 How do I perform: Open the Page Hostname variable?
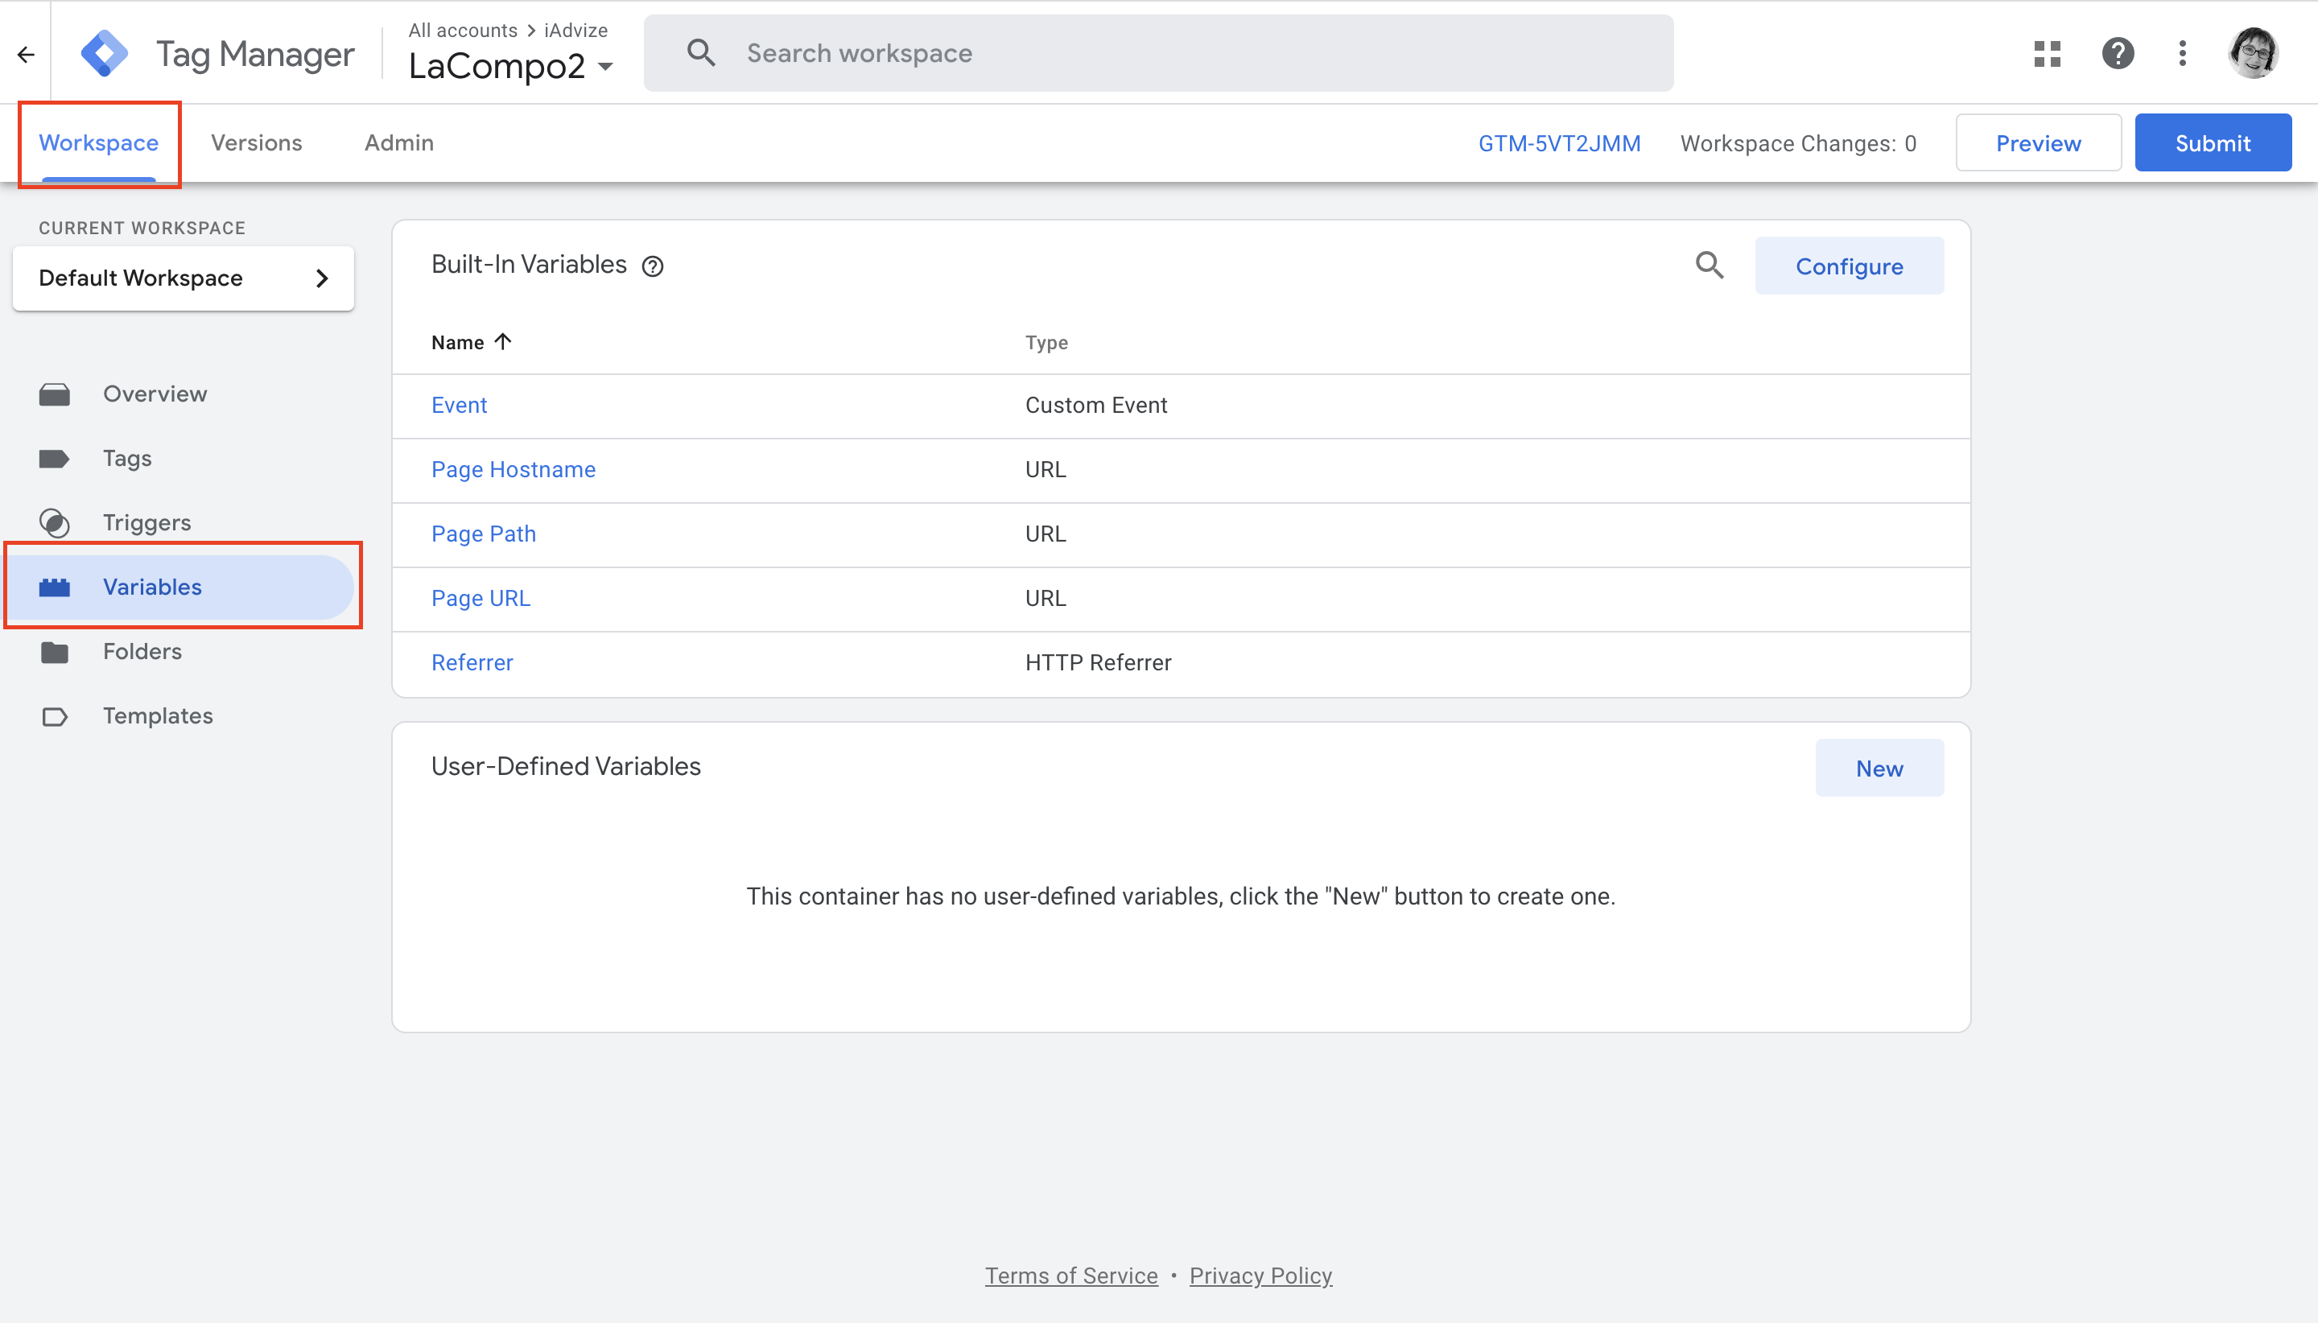pyautogui.click(x=514, y=470)
